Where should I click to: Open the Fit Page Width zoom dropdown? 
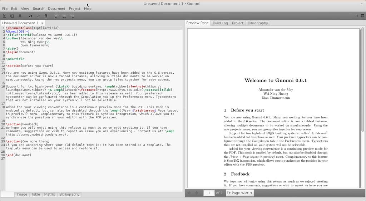click(x=240, y=193)
